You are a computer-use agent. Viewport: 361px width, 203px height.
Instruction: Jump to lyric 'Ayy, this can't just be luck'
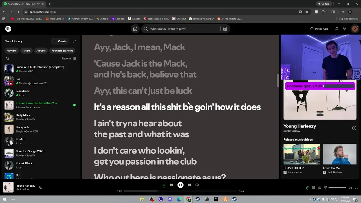(143, 91)
